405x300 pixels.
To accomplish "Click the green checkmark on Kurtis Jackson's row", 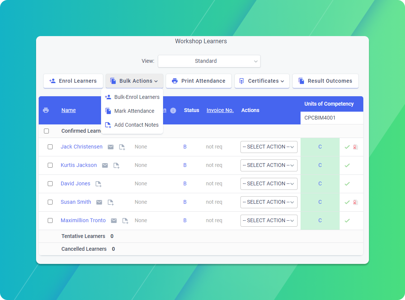I will (x=347, y=165).
